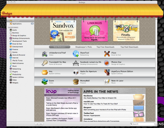Open the Facebook ruined my life icon

(x=76, y=63)
